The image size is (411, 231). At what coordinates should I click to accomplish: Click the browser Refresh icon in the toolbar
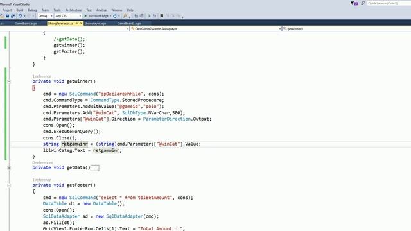115,16
